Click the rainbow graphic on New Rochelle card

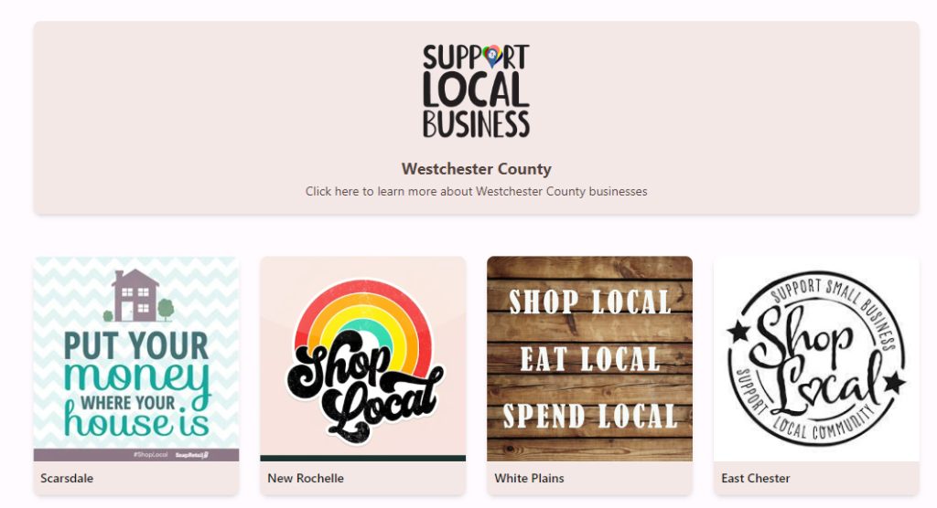[x=362, y=325]
